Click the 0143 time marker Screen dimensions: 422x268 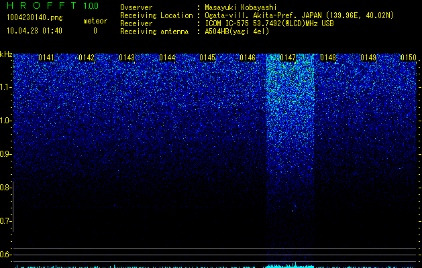tap(127, 58)
